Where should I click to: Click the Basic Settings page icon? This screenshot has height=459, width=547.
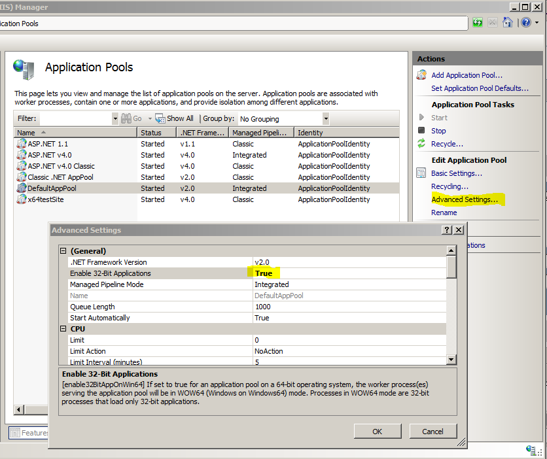(x=421, y=173)
